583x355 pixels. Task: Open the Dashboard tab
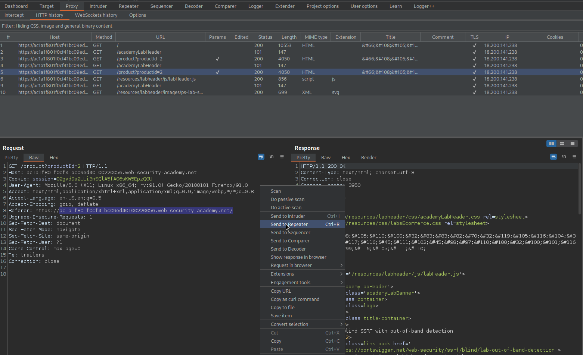tap(16, 6)
